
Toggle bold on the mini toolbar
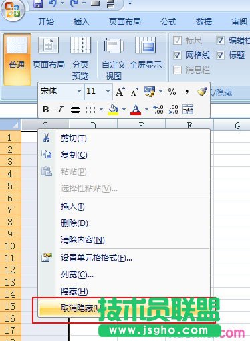click(45, 110)
